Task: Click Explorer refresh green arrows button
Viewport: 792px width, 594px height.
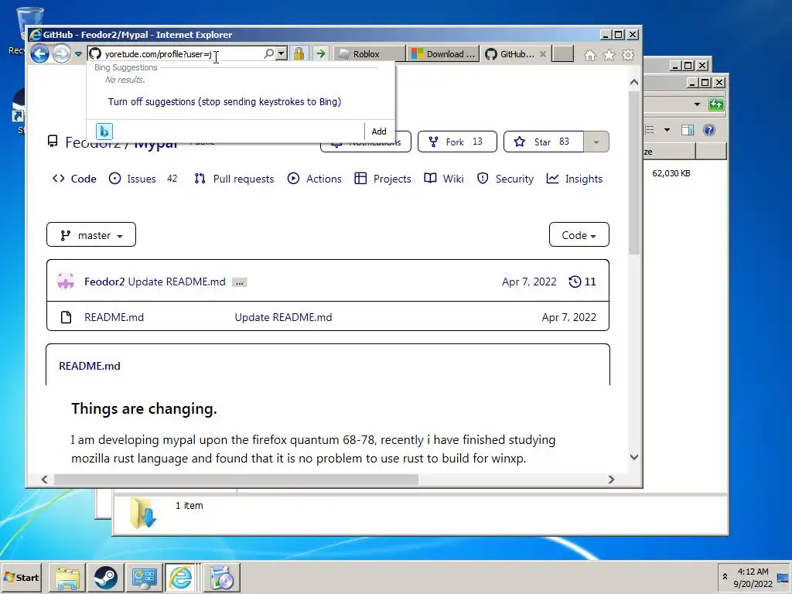Action: tap(716, 104)
